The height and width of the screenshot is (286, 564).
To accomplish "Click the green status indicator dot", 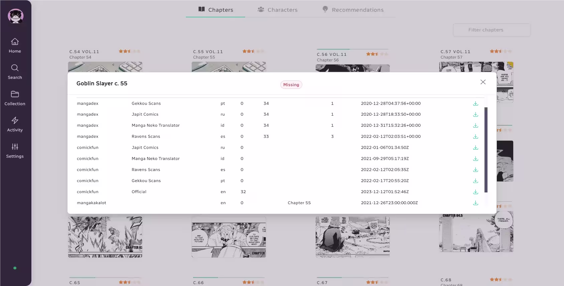I will [x=15, y=268].
